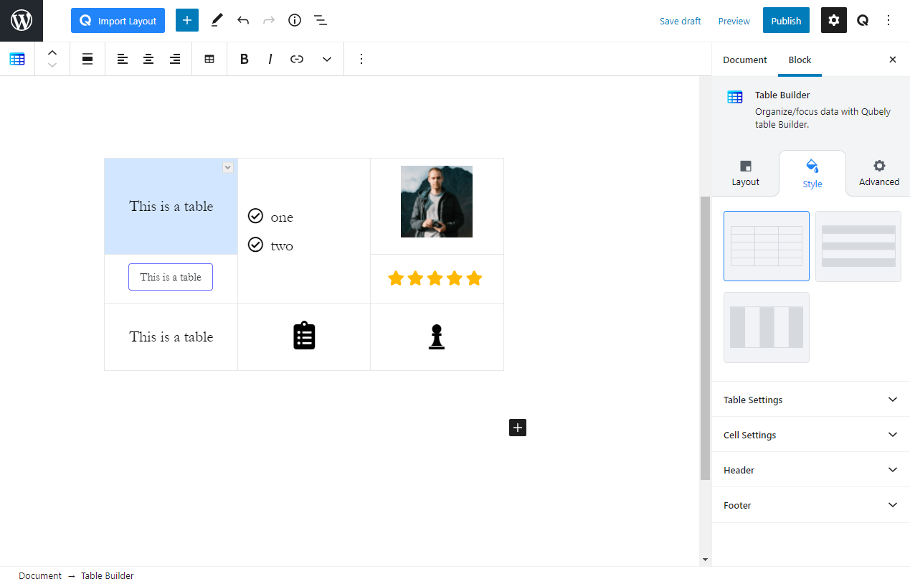The height and width of the screenshot is (584, 910).
Task: Open the block details info icon
Action: 295,21
